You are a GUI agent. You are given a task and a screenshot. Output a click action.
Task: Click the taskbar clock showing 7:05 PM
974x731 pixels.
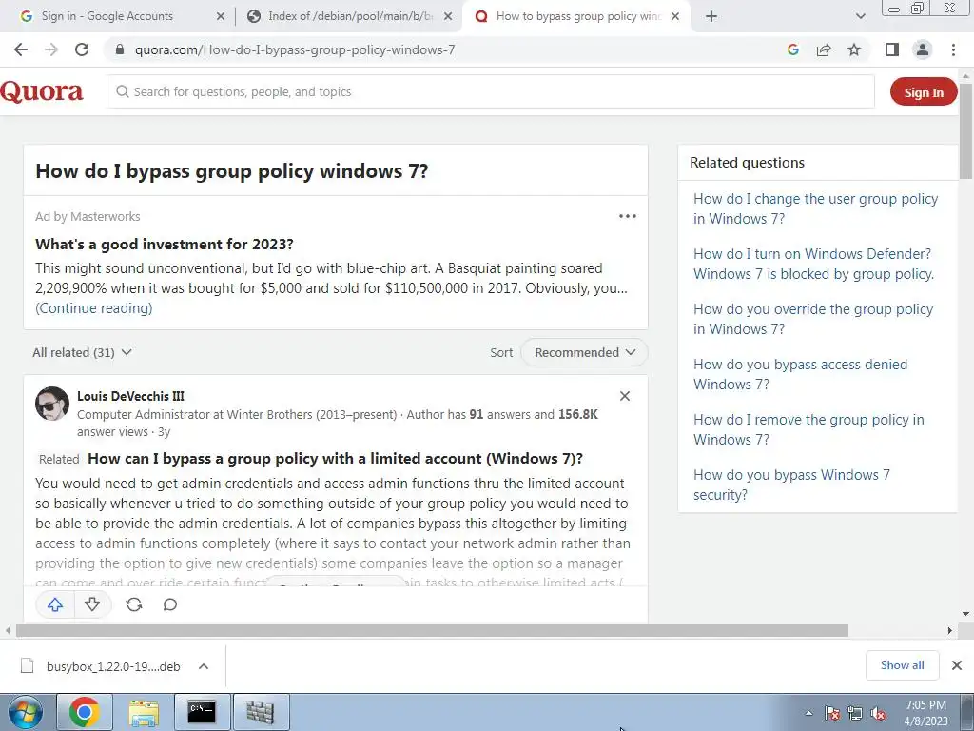(x=925, y=713)
